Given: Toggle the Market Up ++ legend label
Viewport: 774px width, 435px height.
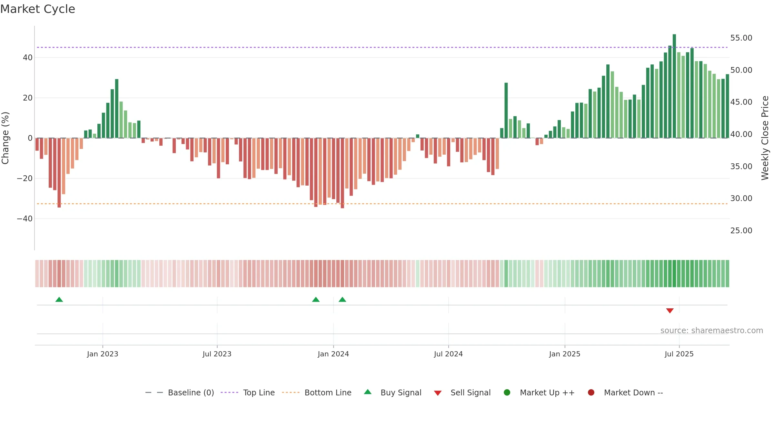Looking at the screenshot, I should pos(547,393).
